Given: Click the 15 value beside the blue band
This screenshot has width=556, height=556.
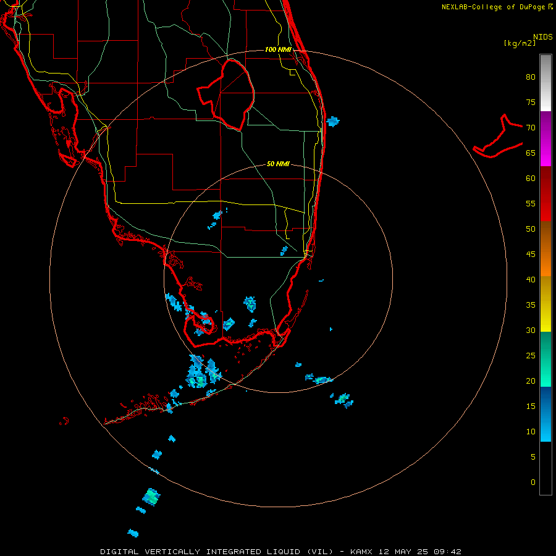Looking at the screenshot, I should [531, 406].
